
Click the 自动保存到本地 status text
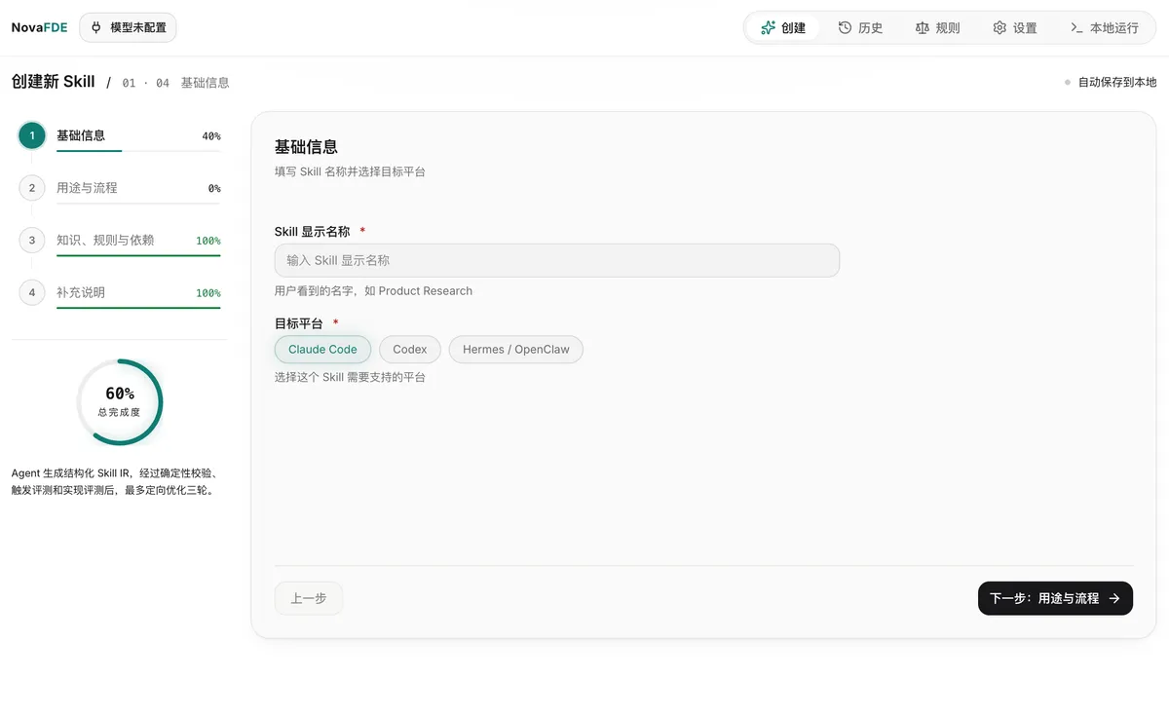pos(1116,82)
